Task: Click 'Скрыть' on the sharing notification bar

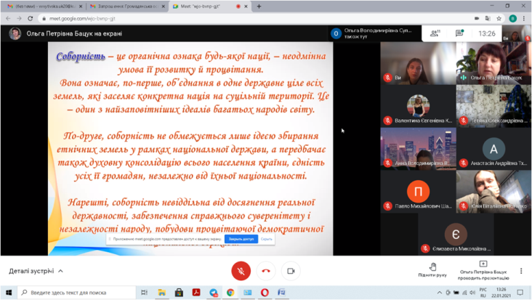Action: click(267, 239)
